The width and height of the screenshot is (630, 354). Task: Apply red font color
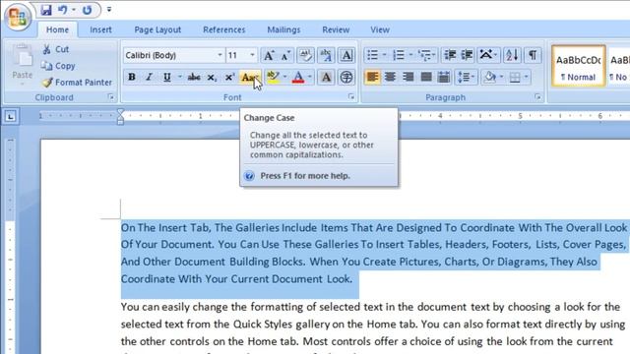tap(298, 77)
